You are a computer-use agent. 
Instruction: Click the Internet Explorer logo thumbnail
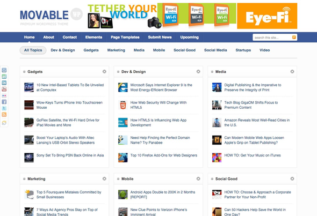[x=123, y=87]
